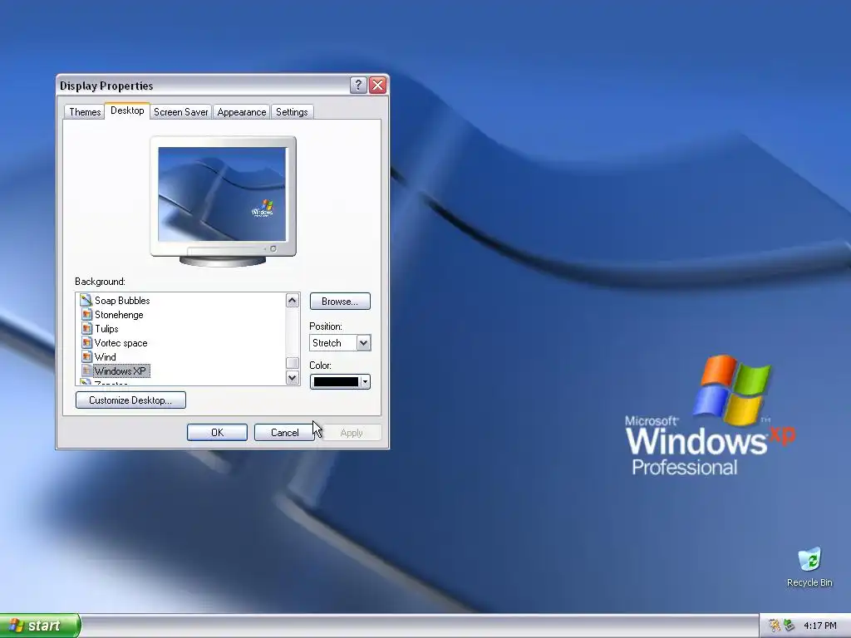The width and height of the screenshot is (851, 638).
Task: Select the Tulips file icon
Action: pyautogui.click(x=86, y=328)
